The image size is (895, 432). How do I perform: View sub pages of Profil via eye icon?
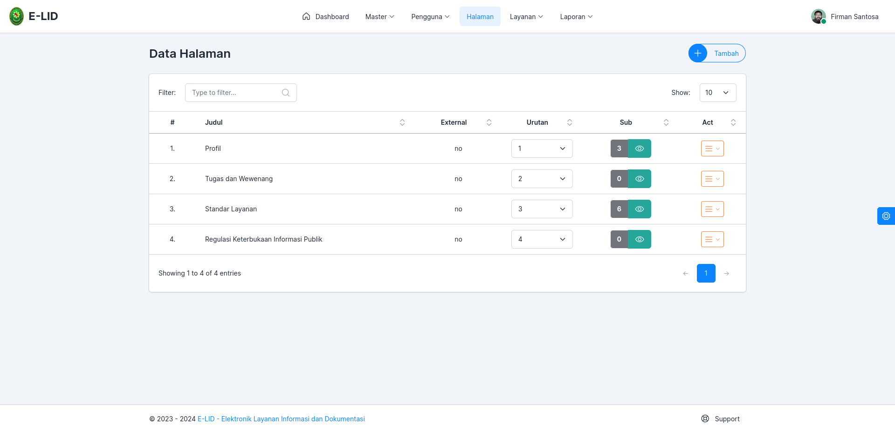coord(640,148)
